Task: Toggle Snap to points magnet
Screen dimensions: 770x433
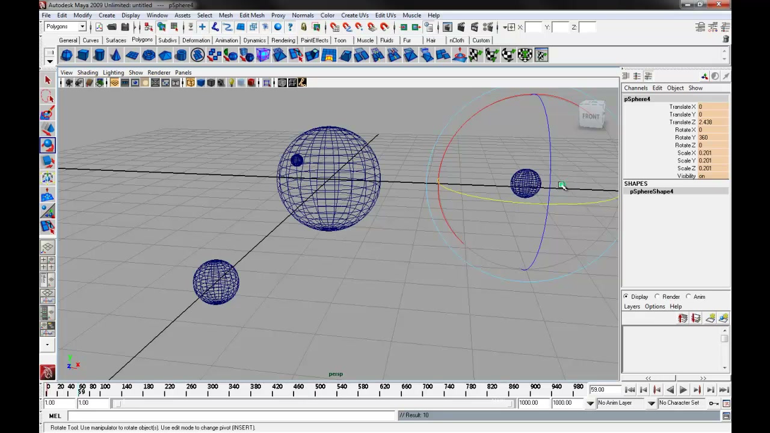Action: pyautogui.click(x=359, y=27)
